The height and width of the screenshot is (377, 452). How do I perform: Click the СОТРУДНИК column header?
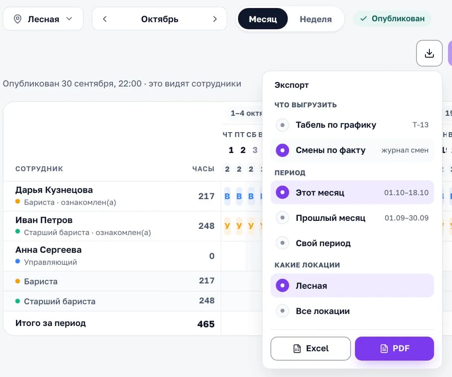pos(39,169)
